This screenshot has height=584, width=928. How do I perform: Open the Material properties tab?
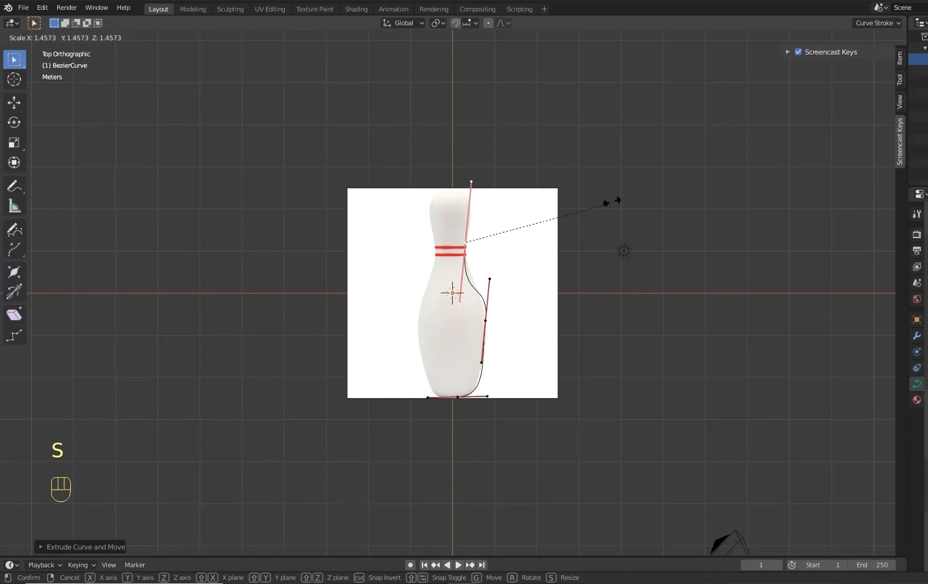point(917,400)
